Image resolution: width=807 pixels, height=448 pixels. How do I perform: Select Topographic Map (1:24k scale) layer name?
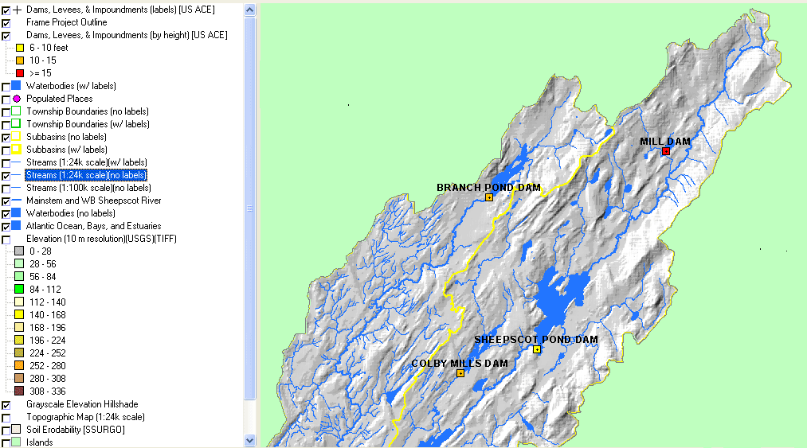85,417
